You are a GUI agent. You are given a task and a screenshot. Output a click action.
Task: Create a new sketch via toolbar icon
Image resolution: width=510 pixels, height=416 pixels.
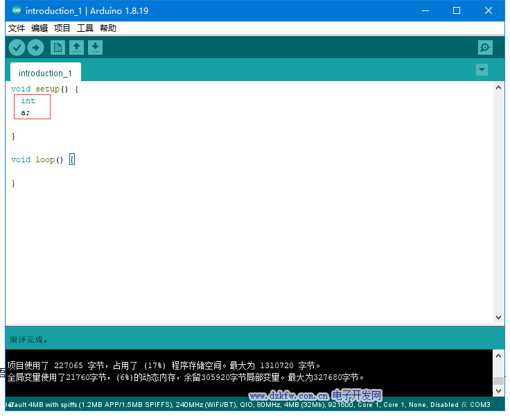(x=58, y=48)
